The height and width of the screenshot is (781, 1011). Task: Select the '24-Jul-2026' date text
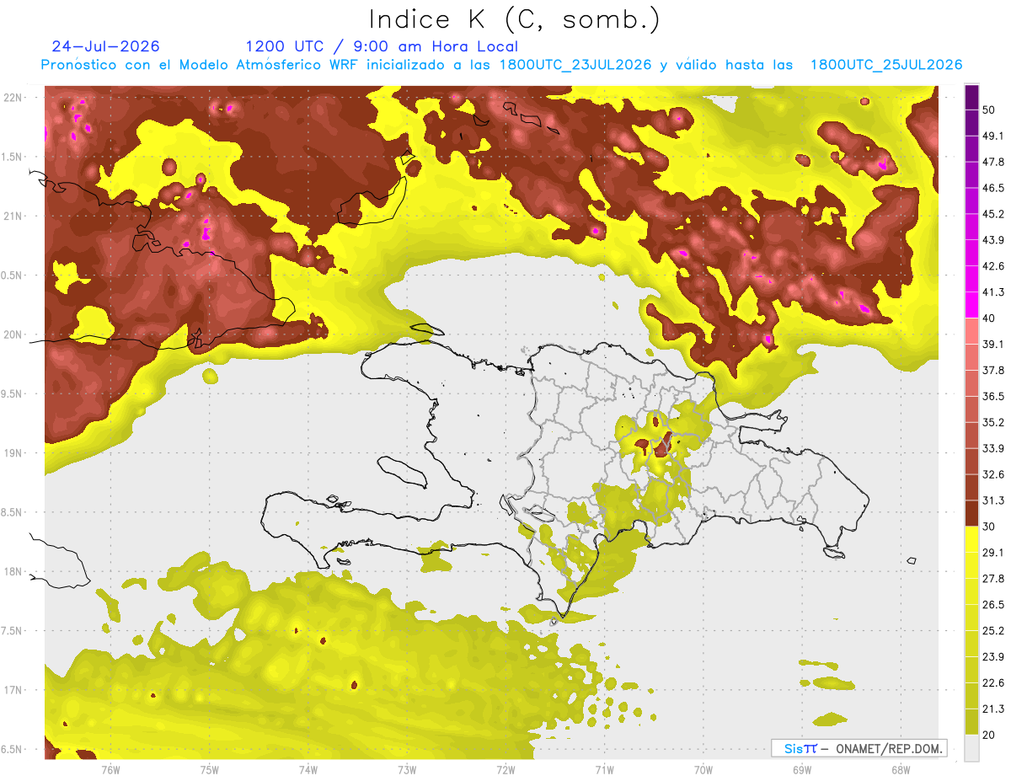tap(105, 46)
